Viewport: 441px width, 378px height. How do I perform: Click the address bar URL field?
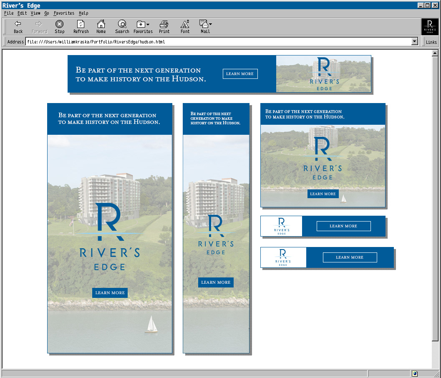(218, 42)
